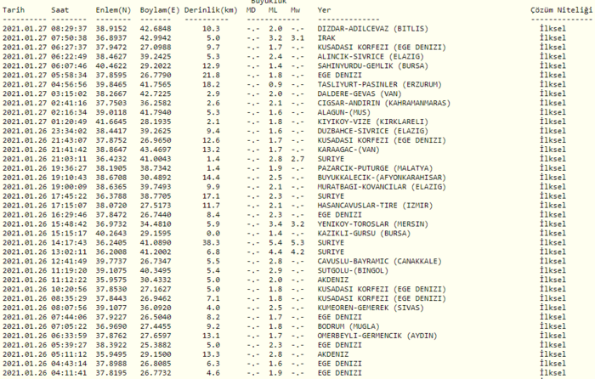Click the Mw value 2.7

[x=297, y=159]
